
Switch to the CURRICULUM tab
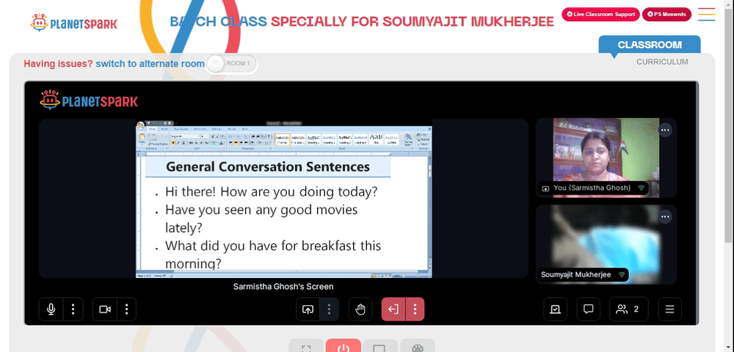pos(662,62)
